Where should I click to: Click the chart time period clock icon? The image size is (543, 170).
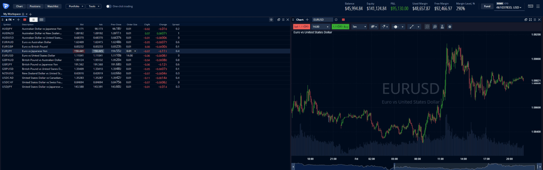click(x=396, y=27)
